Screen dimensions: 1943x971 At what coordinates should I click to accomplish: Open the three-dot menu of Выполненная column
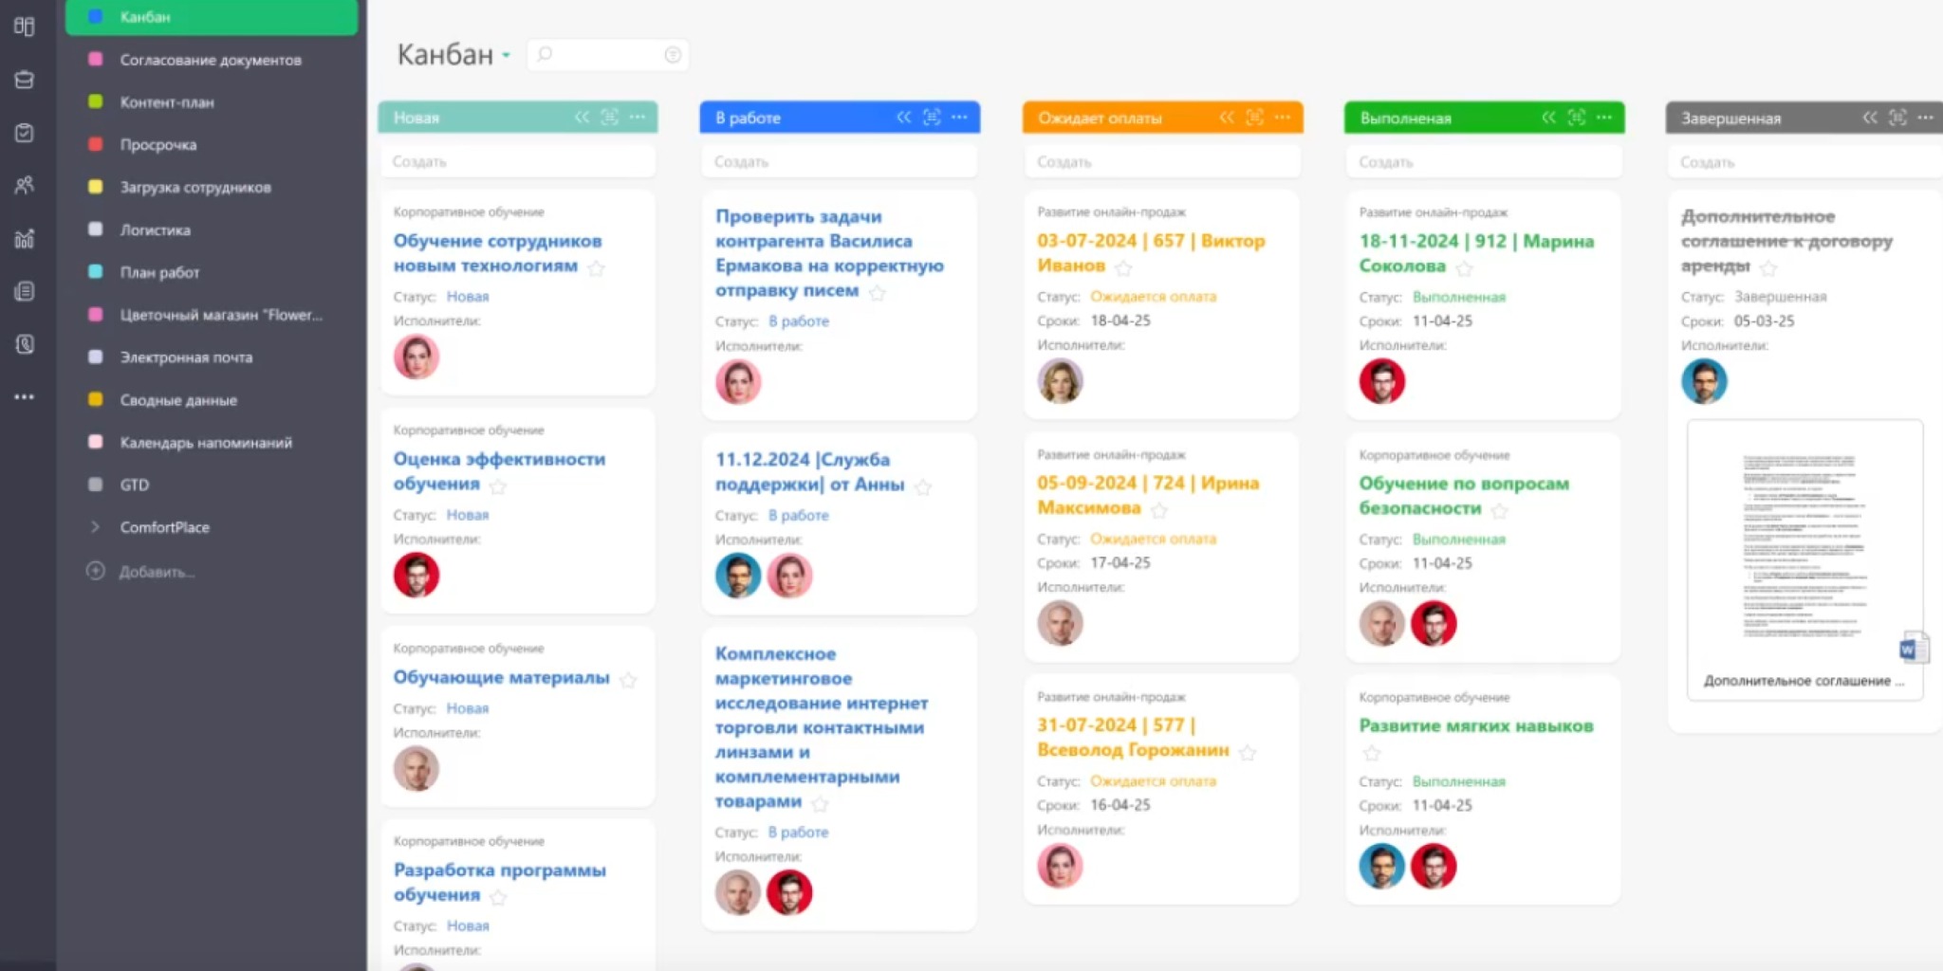(1603, 117)
